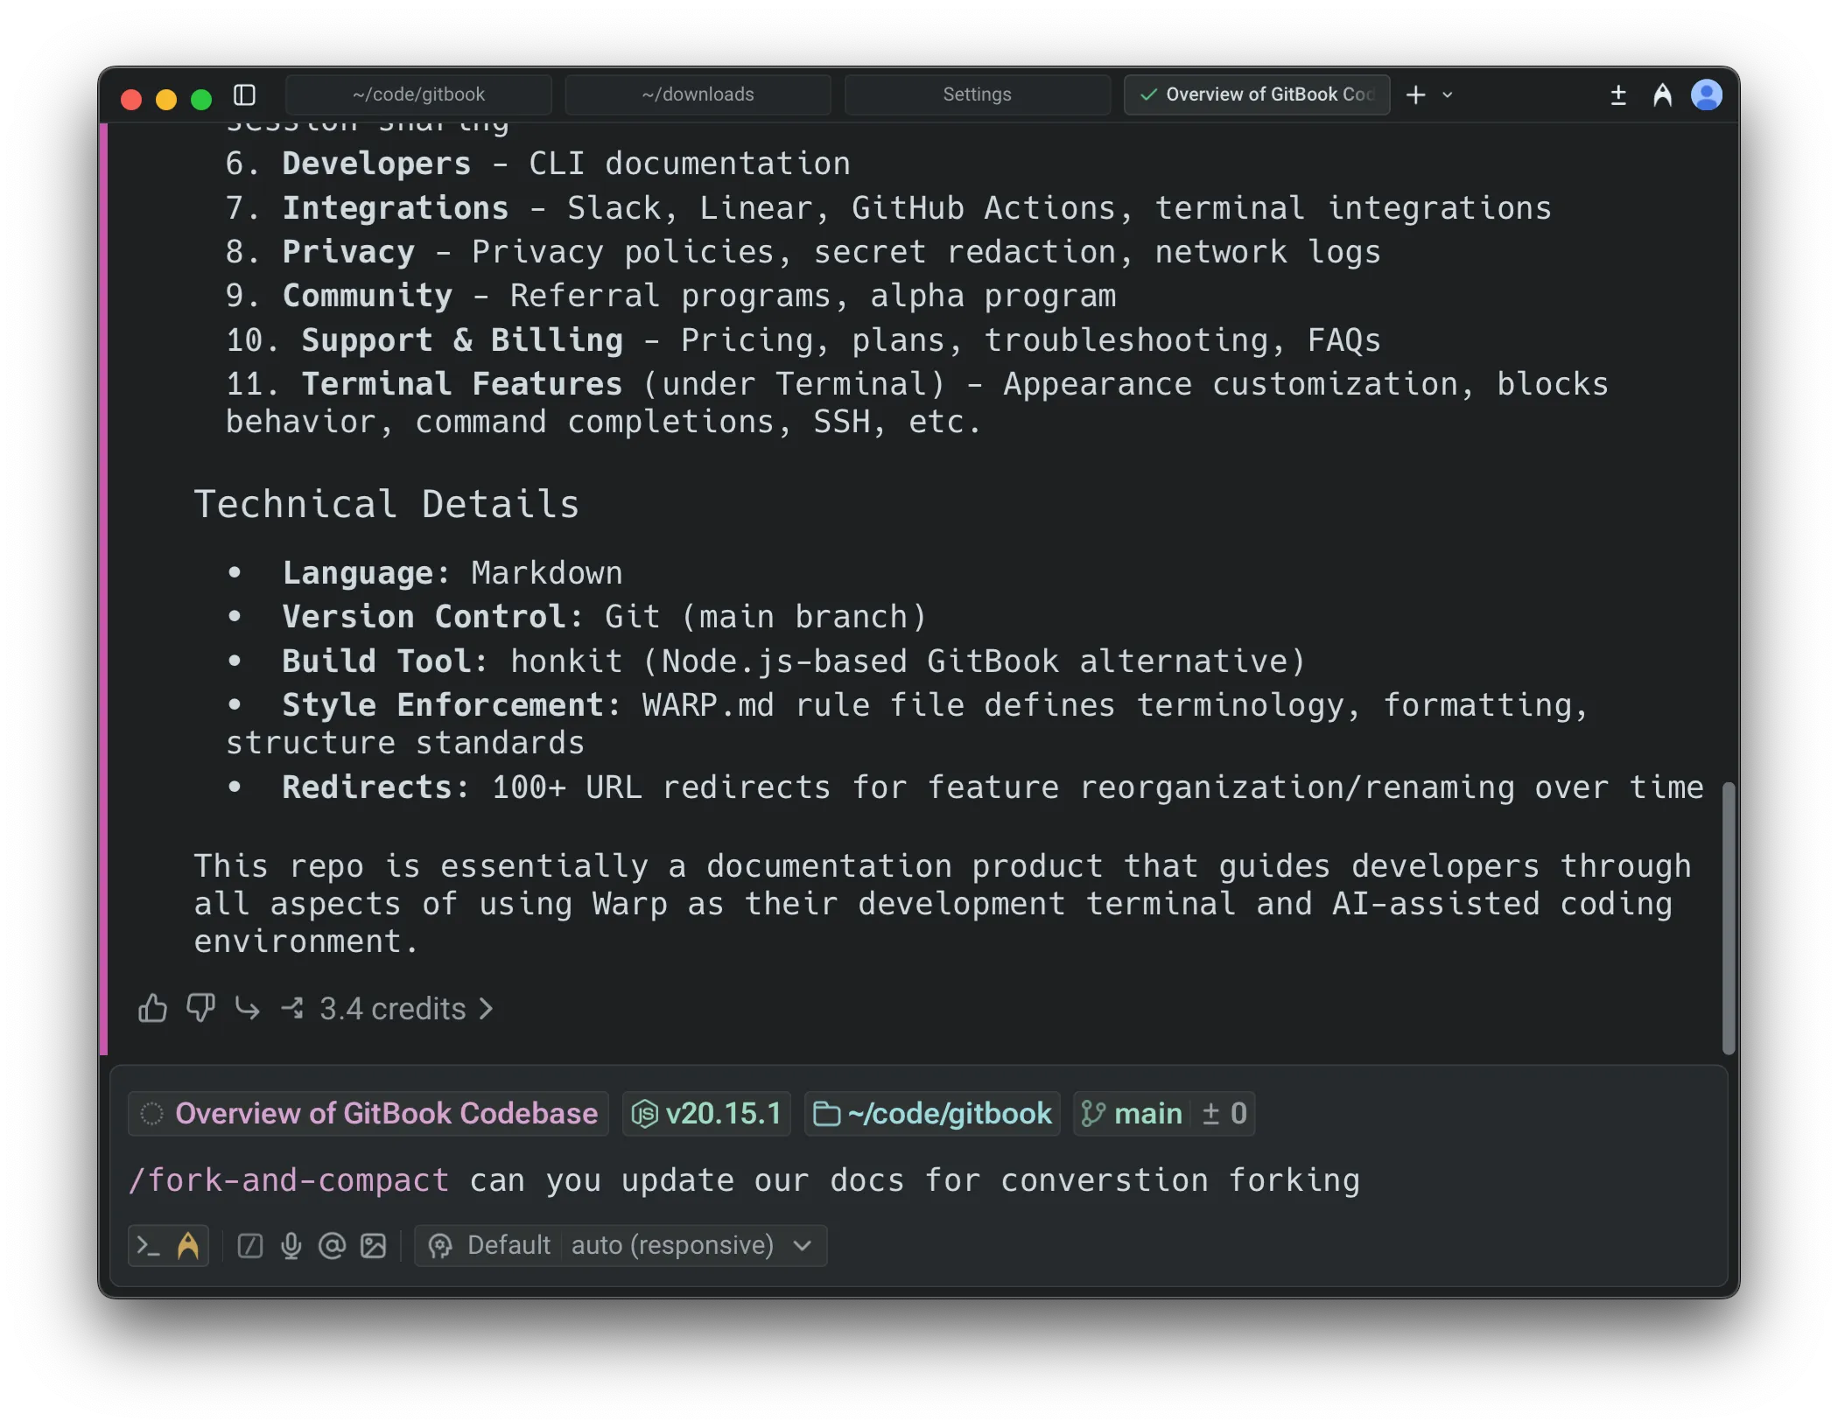Click the share conversation arrow icon
The image size is (1838, 1428).
point(291,1008)
